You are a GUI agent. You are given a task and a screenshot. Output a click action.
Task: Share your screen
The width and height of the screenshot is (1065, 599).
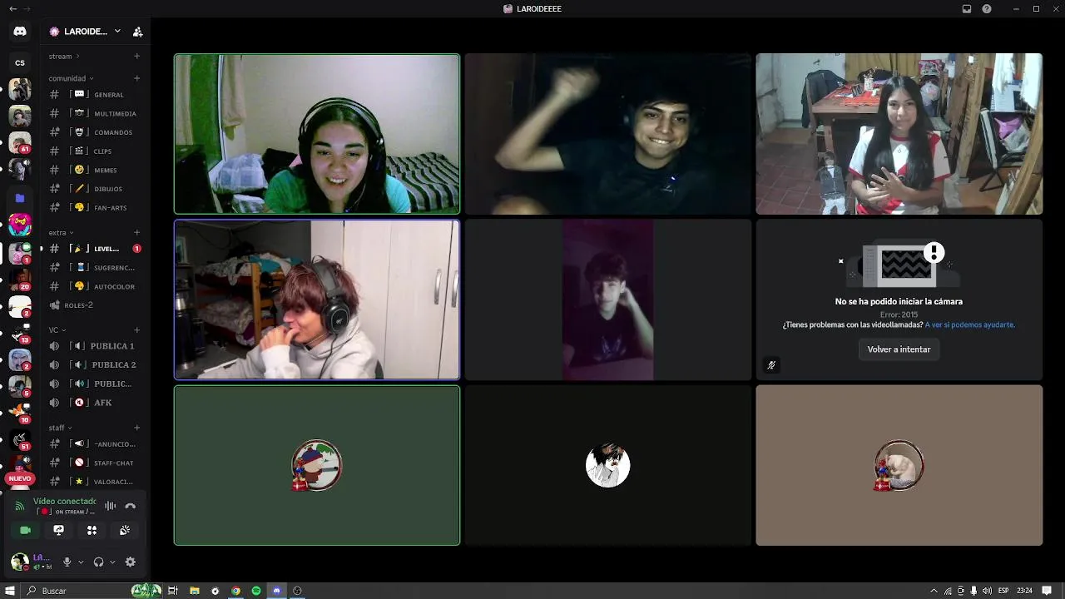pyautogui.click(x=58, y=530)
